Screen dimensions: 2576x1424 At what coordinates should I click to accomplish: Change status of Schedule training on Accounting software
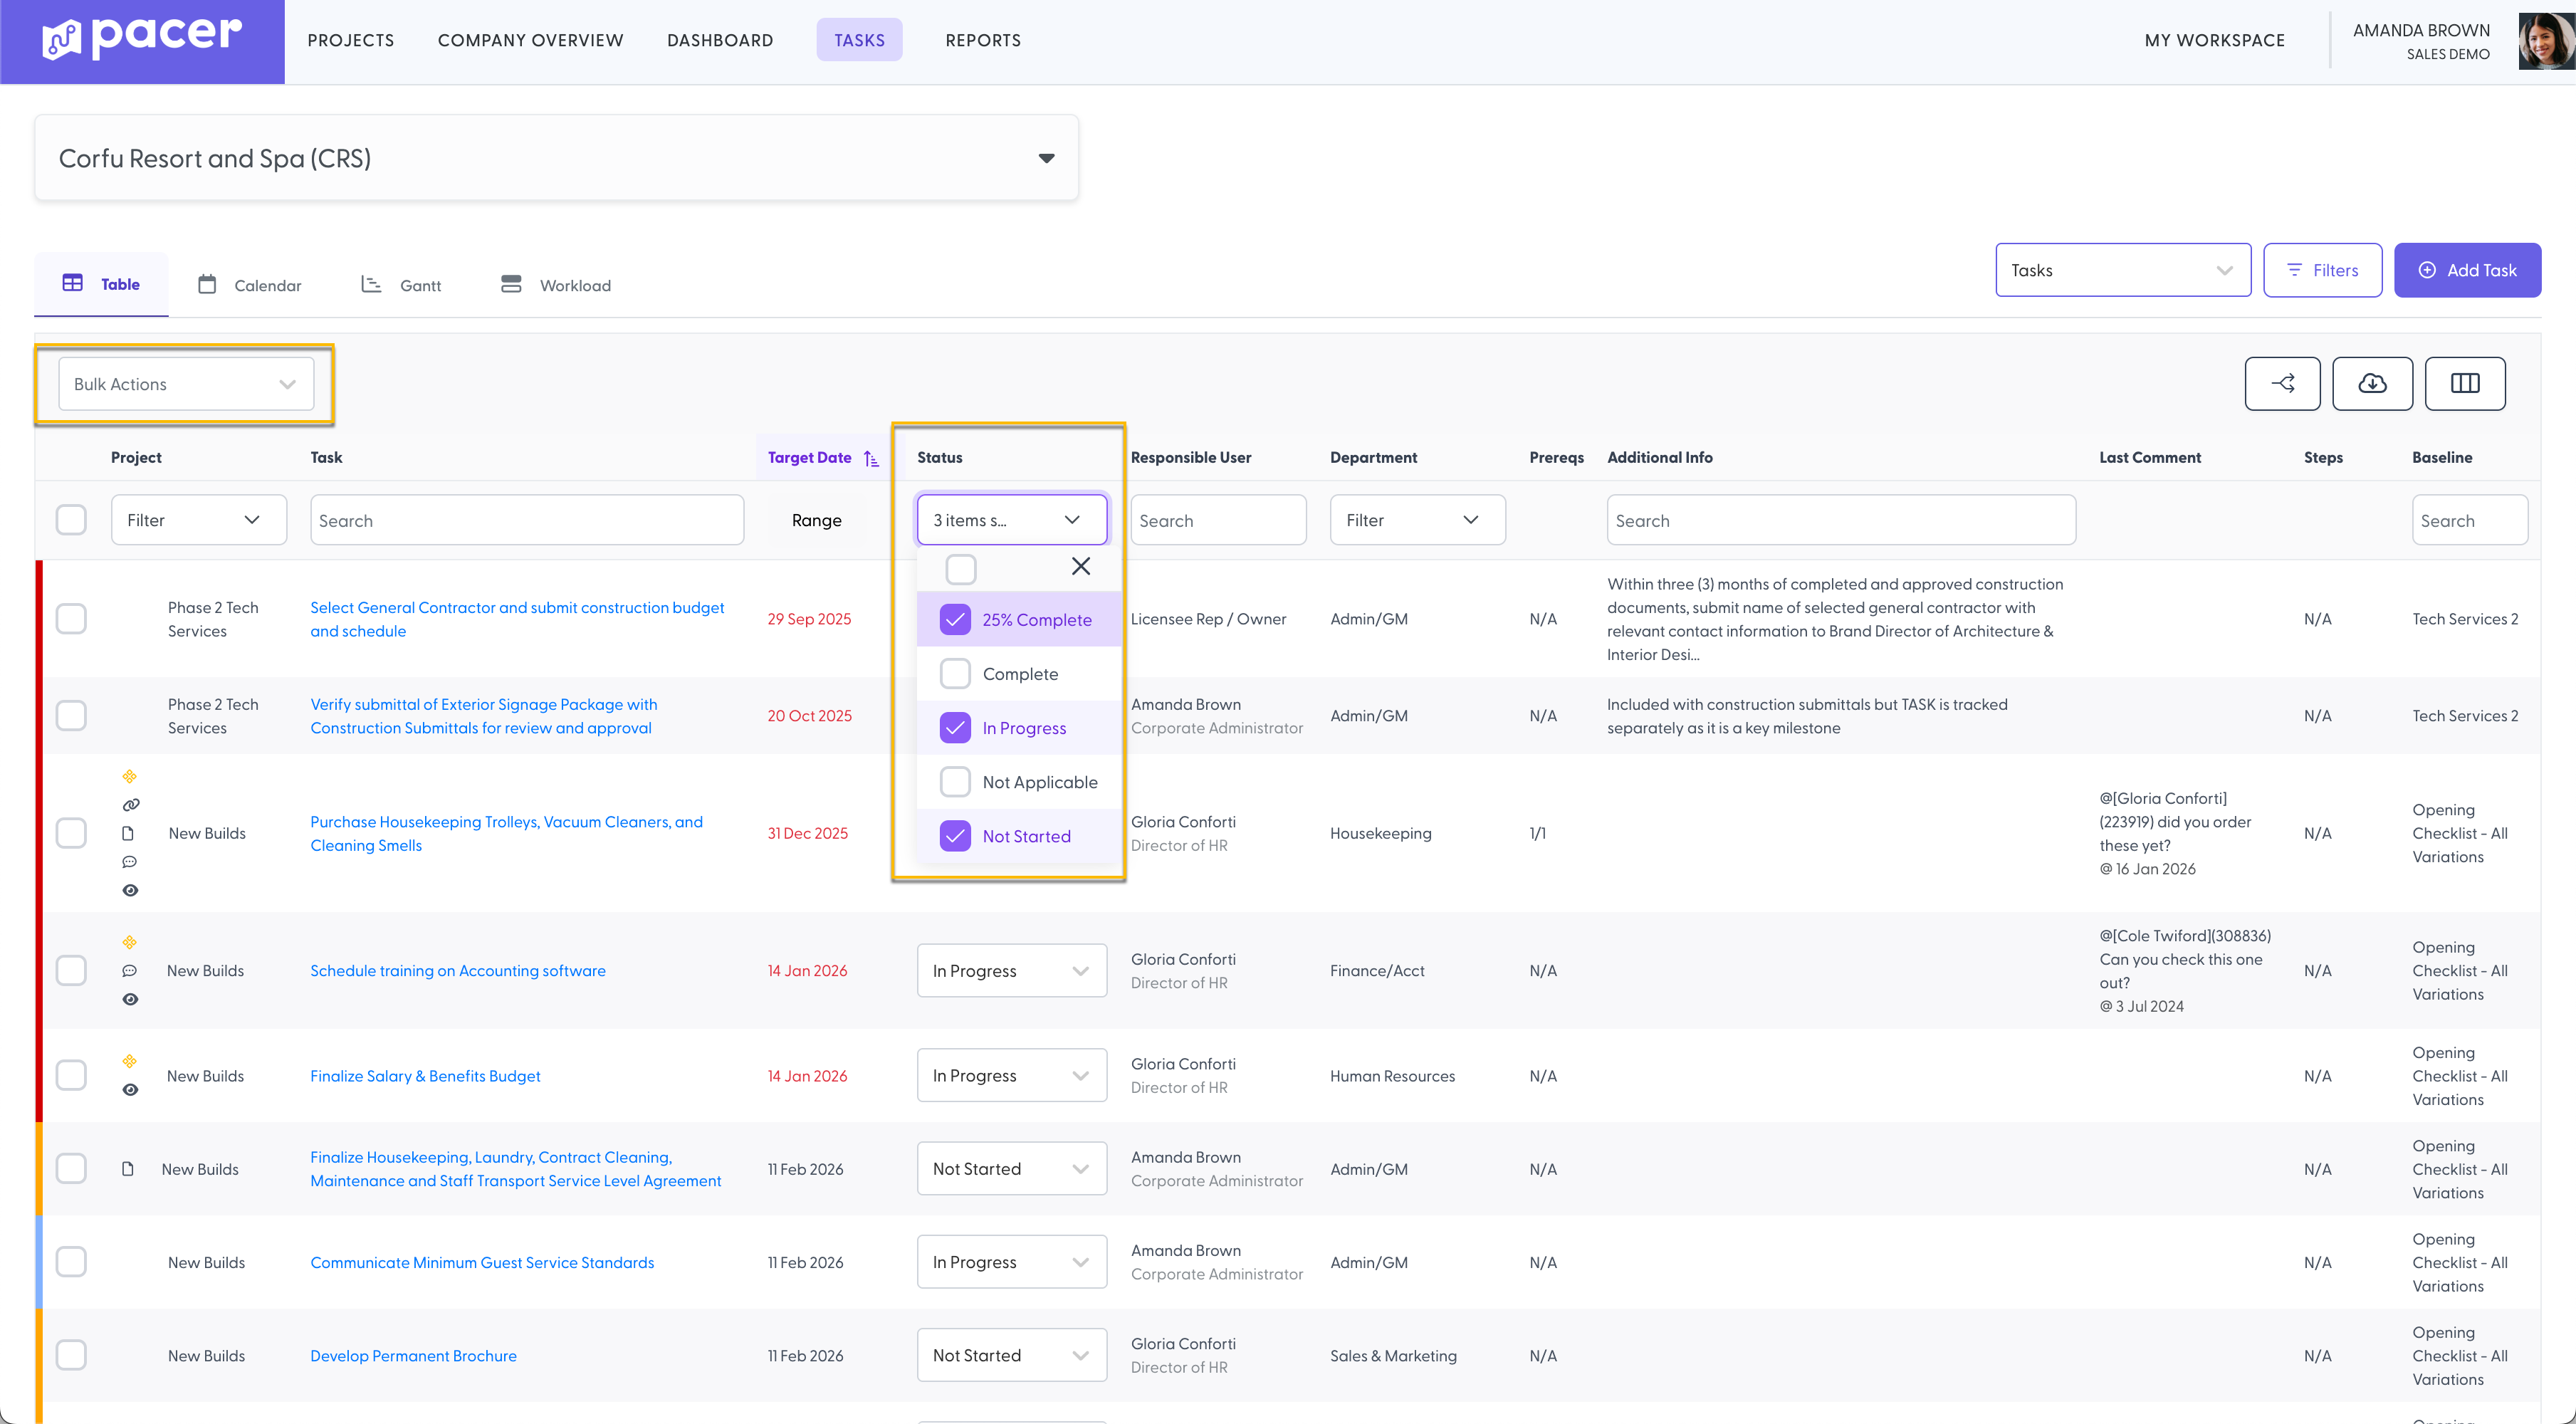(x=1011, y=970)
